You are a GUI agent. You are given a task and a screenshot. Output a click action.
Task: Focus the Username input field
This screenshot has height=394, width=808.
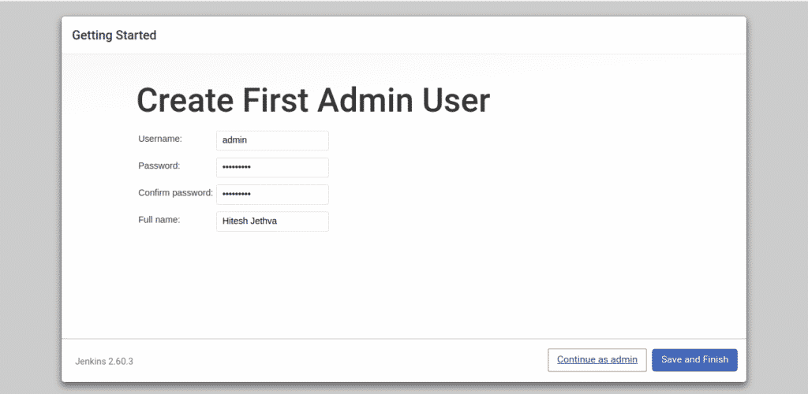pos(272,140)
